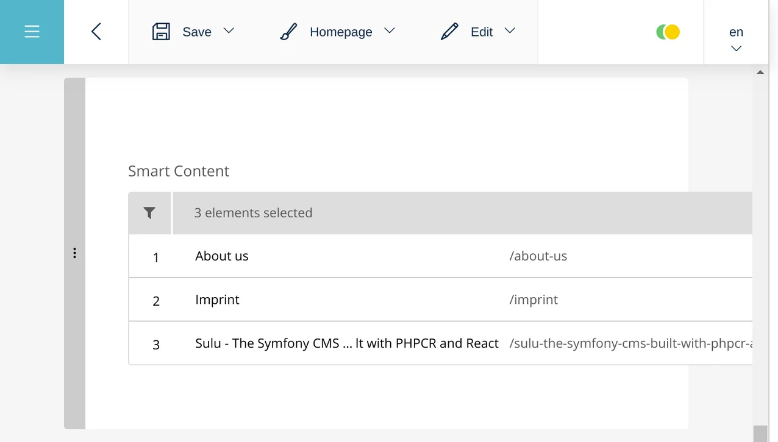778x442 pixels.
Task: Open the /about-us link
Action: pos(538,256)
